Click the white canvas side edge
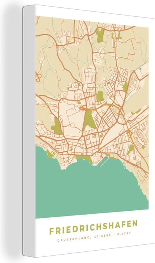 point(29,131)
